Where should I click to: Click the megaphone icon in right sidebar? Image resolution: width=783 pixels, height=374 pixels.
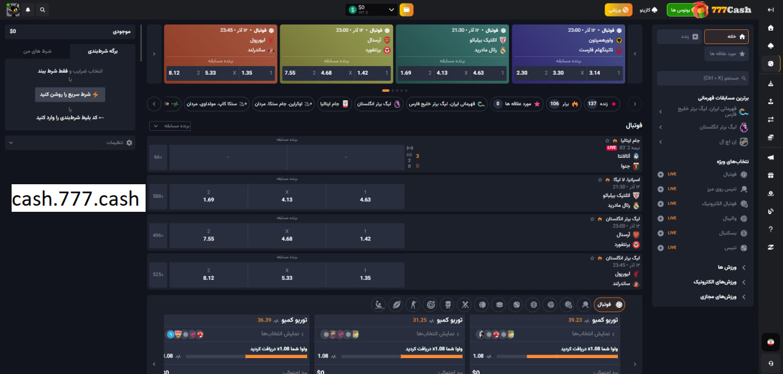(770, 157)
